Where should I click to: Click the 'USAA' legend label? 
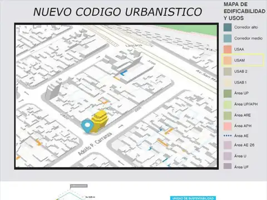pos(239,49)
